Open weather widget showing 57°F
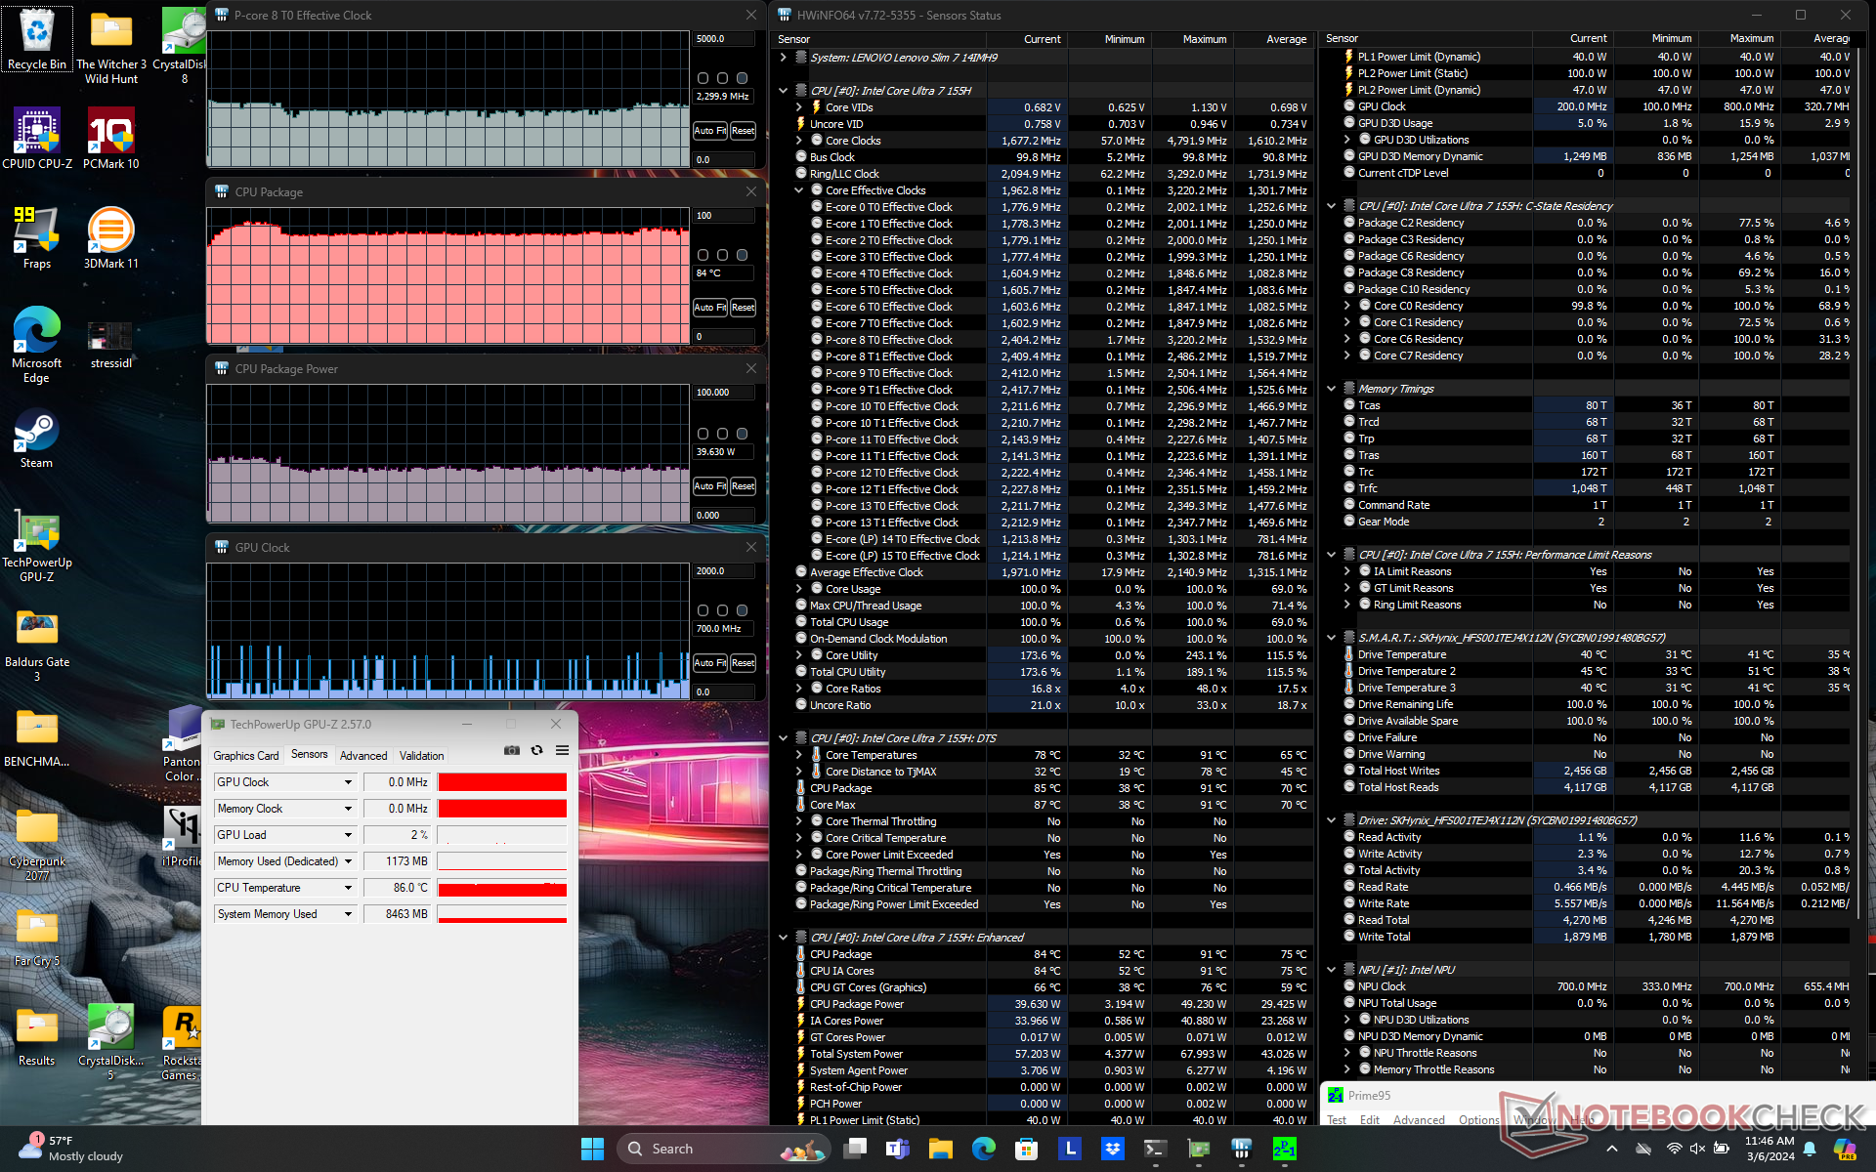 coord(73,1149)
